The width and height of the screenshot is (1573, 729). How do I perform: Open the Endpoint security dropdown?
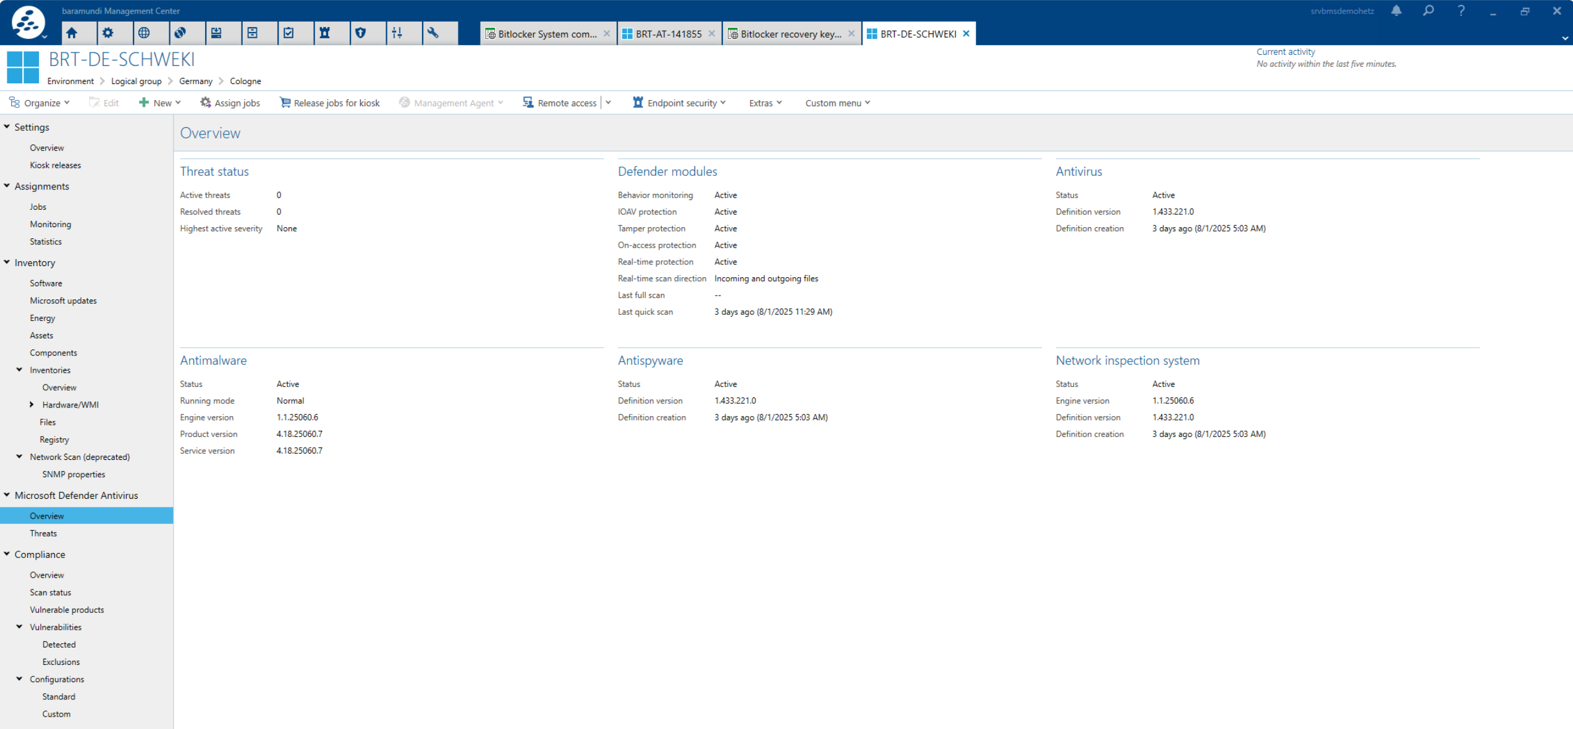680,103
